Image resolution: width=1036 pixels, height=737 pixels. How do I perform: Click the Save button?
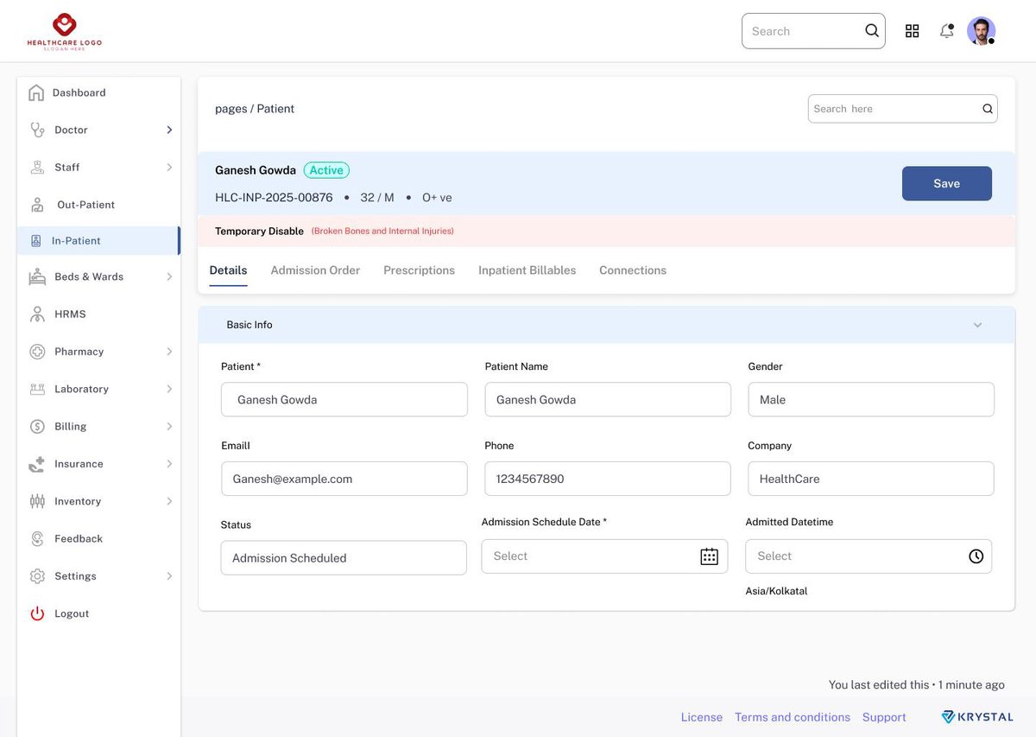947,183
